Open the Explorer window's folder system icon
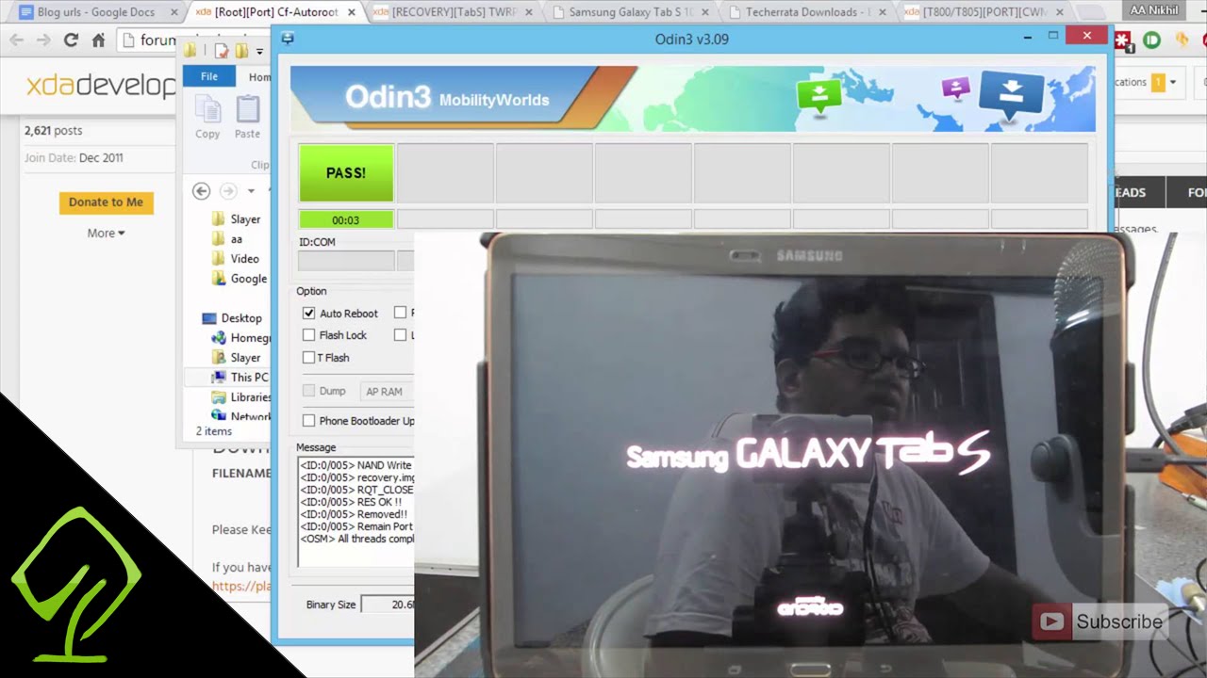The width and height of the screenshot is (1207, 678). coord(190,51)
